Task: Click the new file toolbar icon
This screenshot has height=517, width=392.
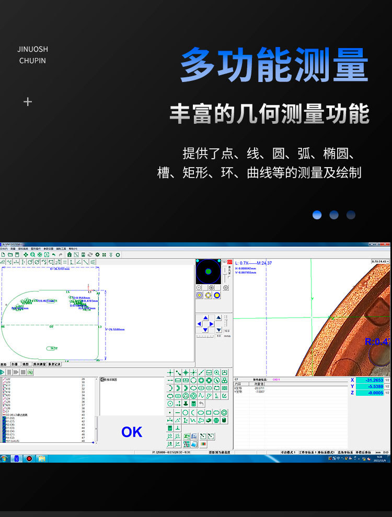Action: pos(3,254)
